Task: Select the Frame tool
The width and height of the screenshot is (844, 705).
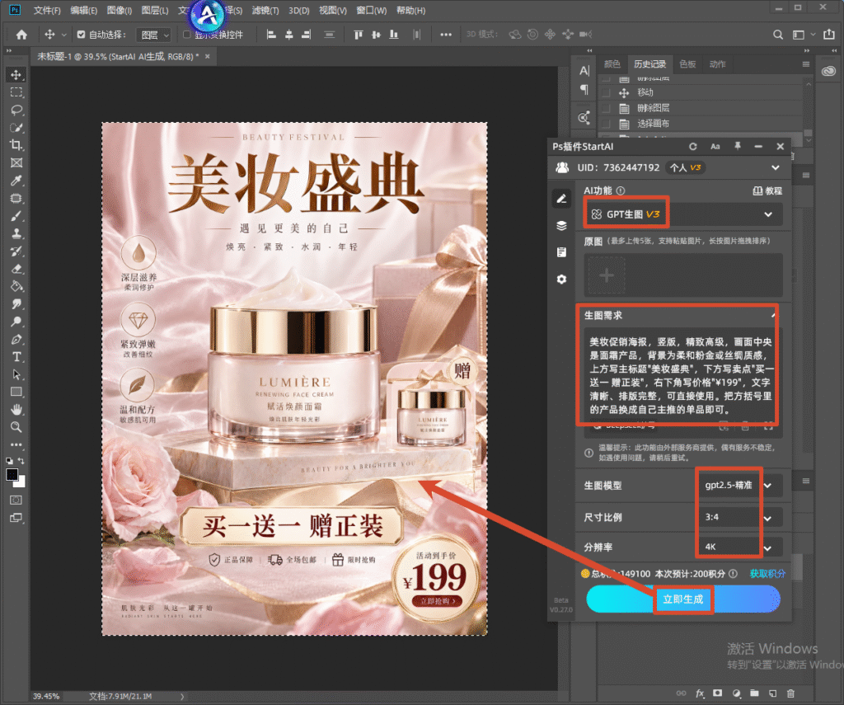Action: click(x=16, y=162)
